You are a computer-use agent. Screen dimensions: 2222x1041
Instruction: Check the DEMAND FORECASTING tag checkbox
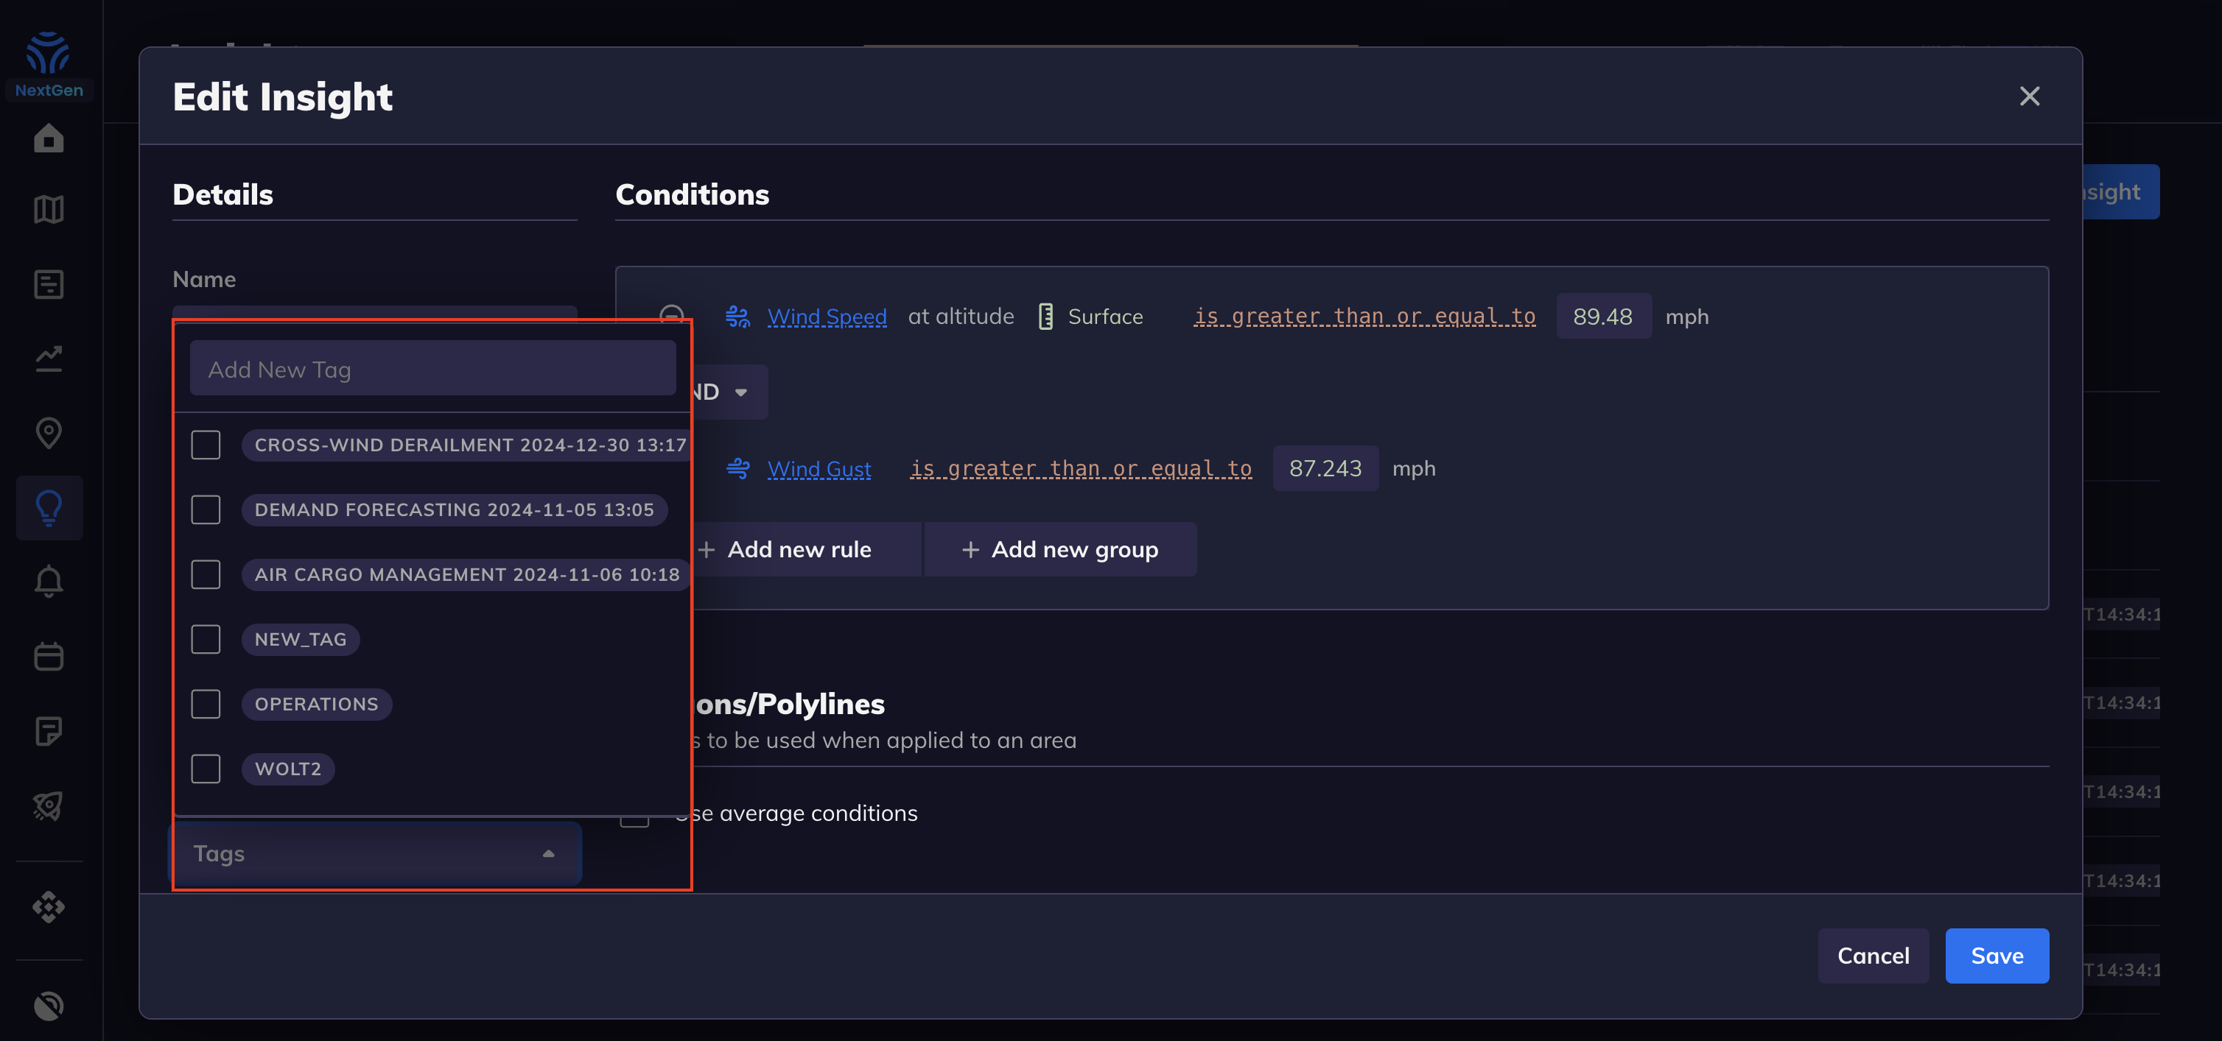(206, 509)
